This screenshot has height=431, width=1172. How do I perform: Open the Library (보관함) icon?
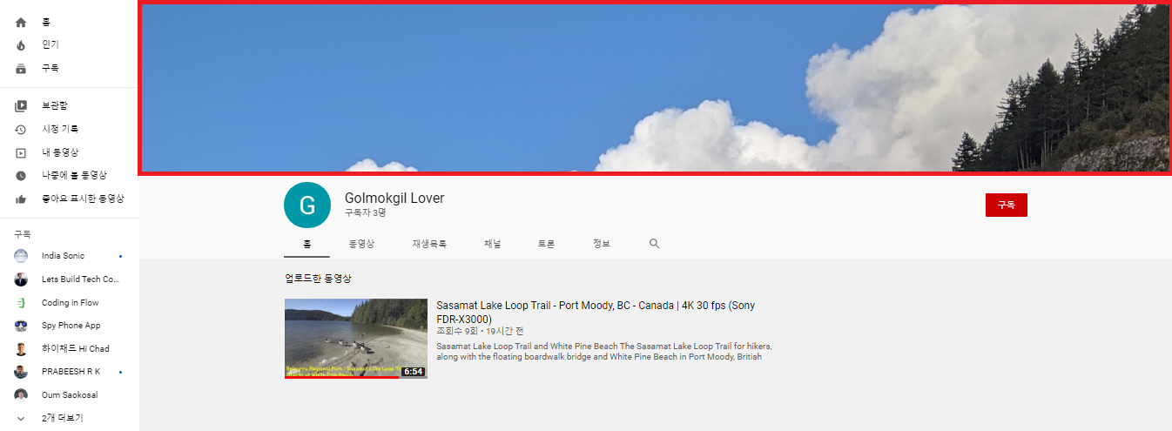click(21, 106)
